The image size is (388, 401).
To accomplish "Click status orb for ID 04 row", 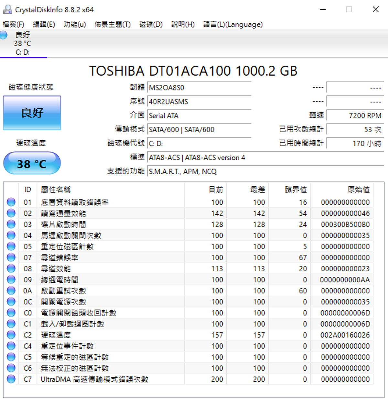I will [11, 235].
